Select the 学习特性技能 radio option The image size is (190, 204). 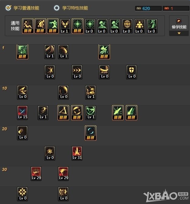coord(56,8)
